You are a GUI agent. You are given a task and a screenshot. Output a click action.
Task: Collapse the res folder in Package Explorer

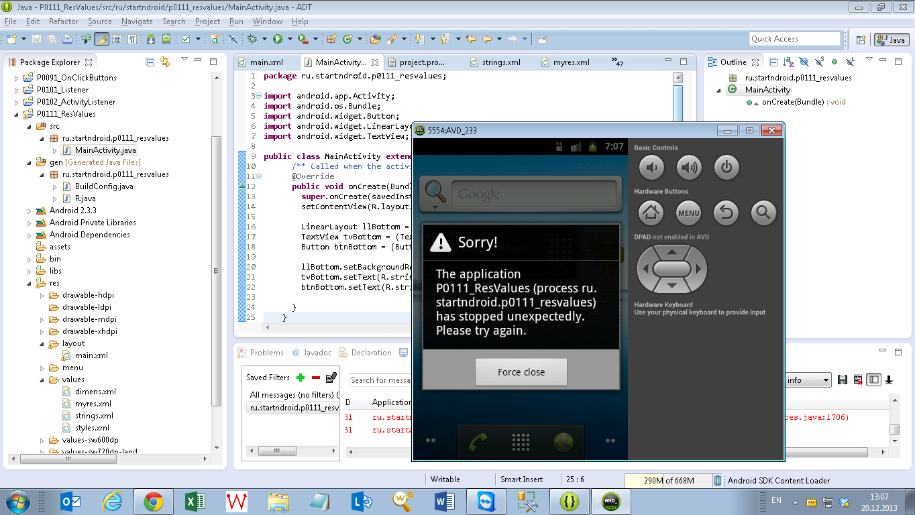(29, 283)
